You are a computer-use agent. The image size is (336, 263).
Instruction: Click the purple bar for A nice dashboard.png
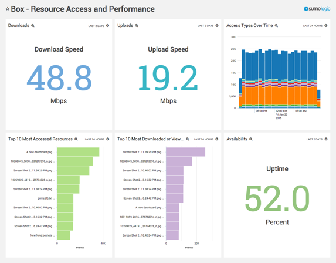(172, 207)
